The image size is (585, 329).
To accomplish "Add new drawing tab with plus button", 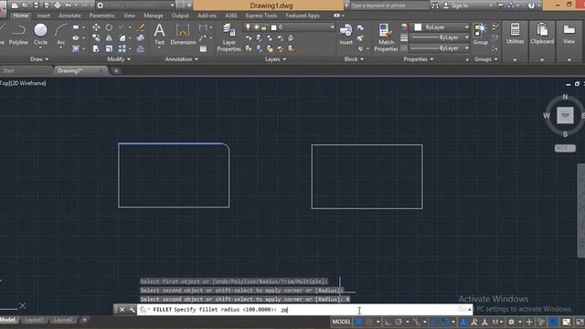I will tap(116, 70).
